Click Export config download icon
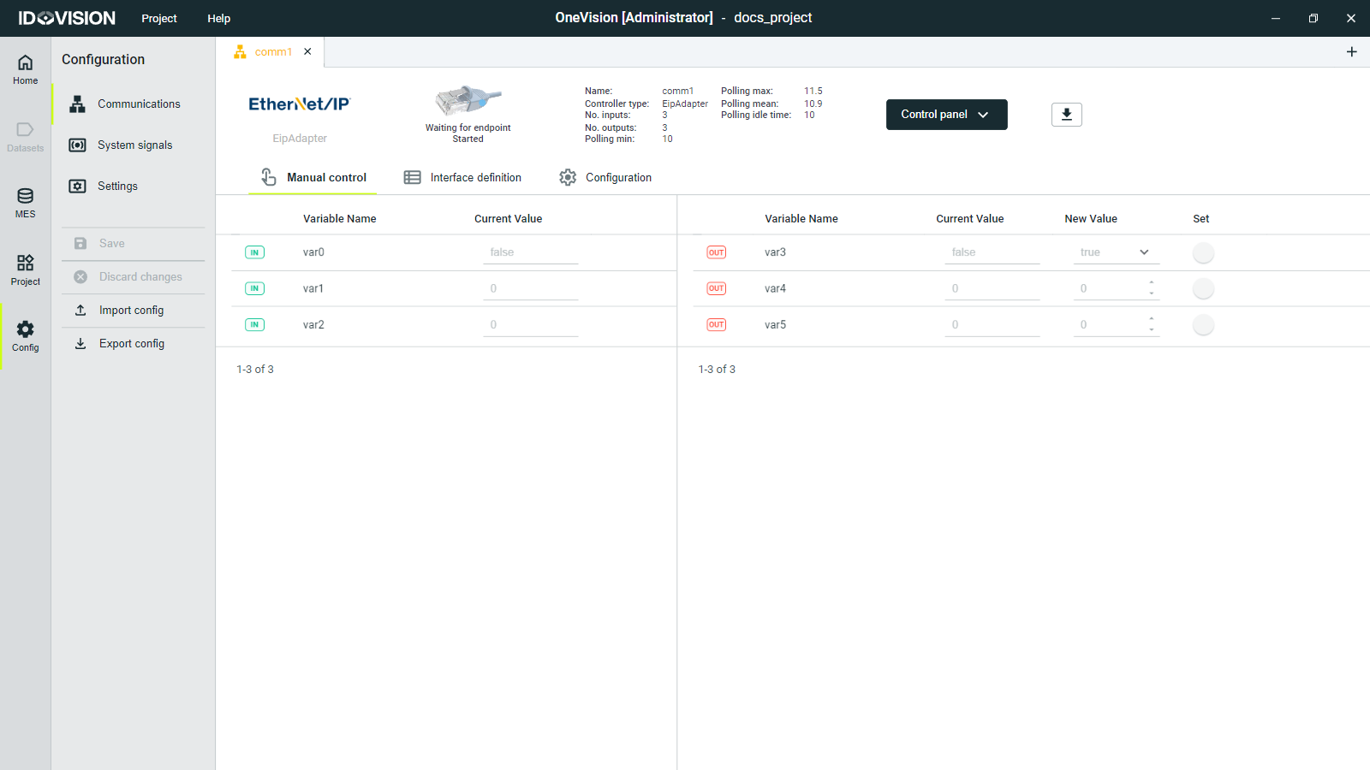 [x=80, y=344]
